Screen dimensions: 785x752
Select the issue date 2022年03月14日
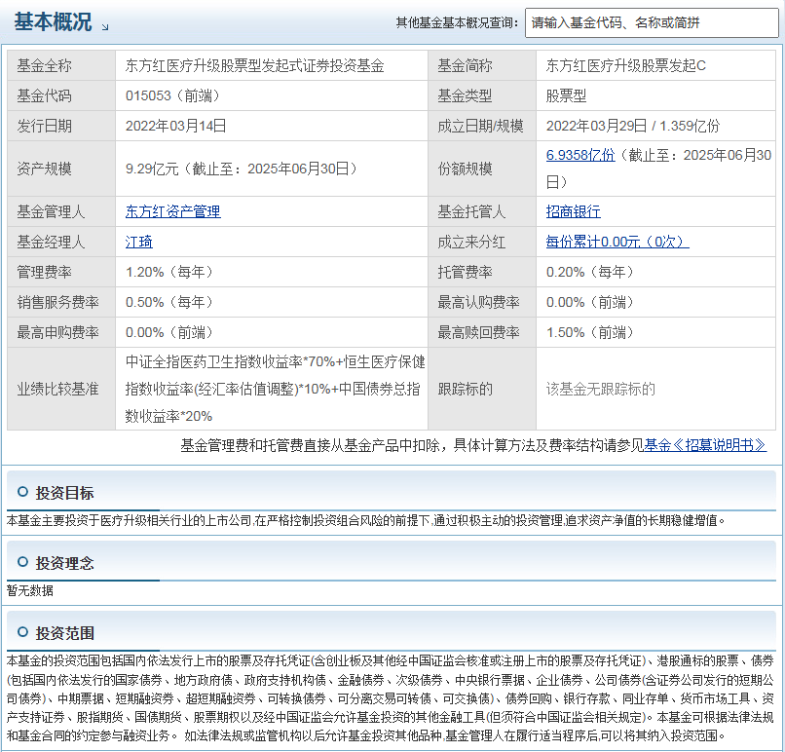[175, 126]
